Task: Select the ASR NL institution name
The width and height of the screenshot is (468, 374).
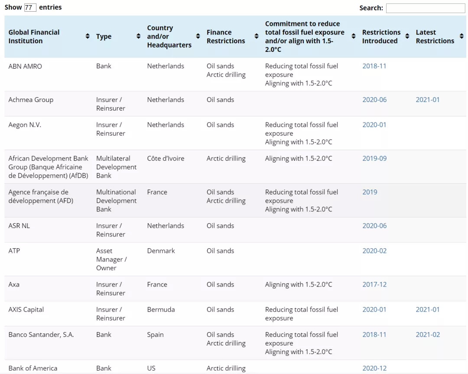Action: [x=19, y=226]
